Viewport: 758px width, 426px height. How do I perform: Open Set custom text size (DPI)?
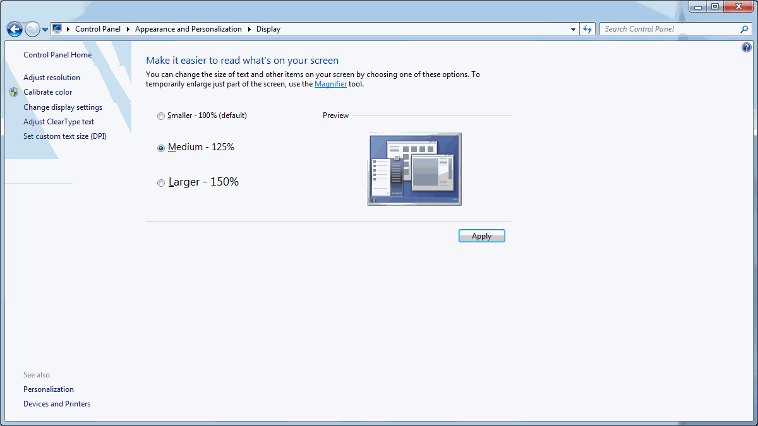[x=65, y=136]
